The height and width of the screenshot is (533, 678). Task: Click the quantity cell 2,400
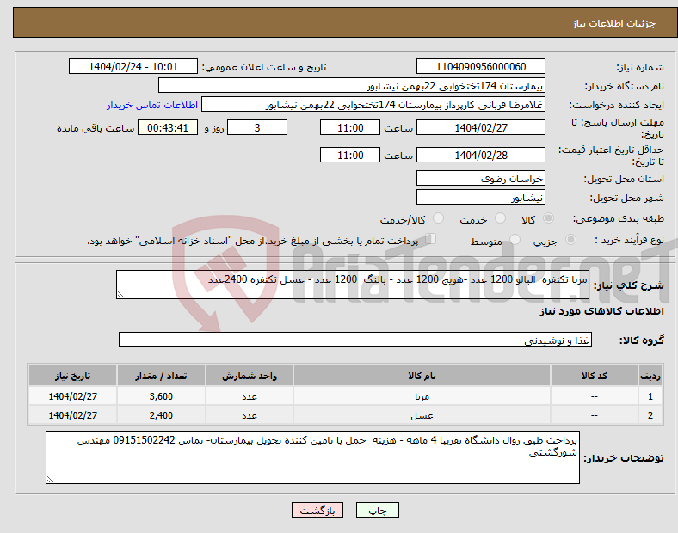click(161, 415)
